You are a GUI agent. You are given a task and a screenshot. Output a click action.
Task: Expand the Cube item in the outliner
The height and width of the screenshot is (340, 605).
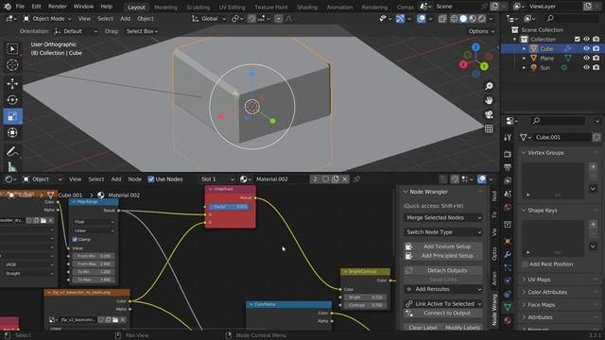(x=524, y=48)
